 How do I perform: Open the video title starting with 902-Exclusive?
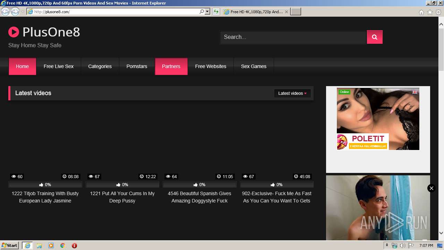tap(277, 197)
